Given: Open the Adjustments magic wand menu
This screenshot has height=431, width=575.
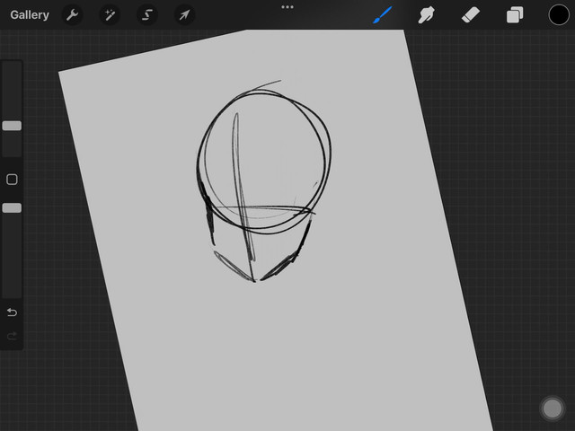Looking at the screenshot, I should pos(110,15).
